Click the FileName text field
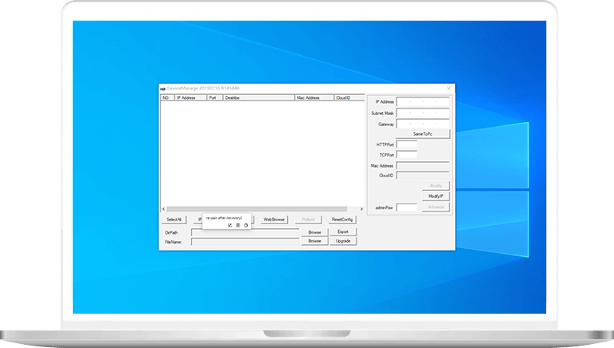The width and height of the screenshot is (614, 348). [x=245, y=242]
